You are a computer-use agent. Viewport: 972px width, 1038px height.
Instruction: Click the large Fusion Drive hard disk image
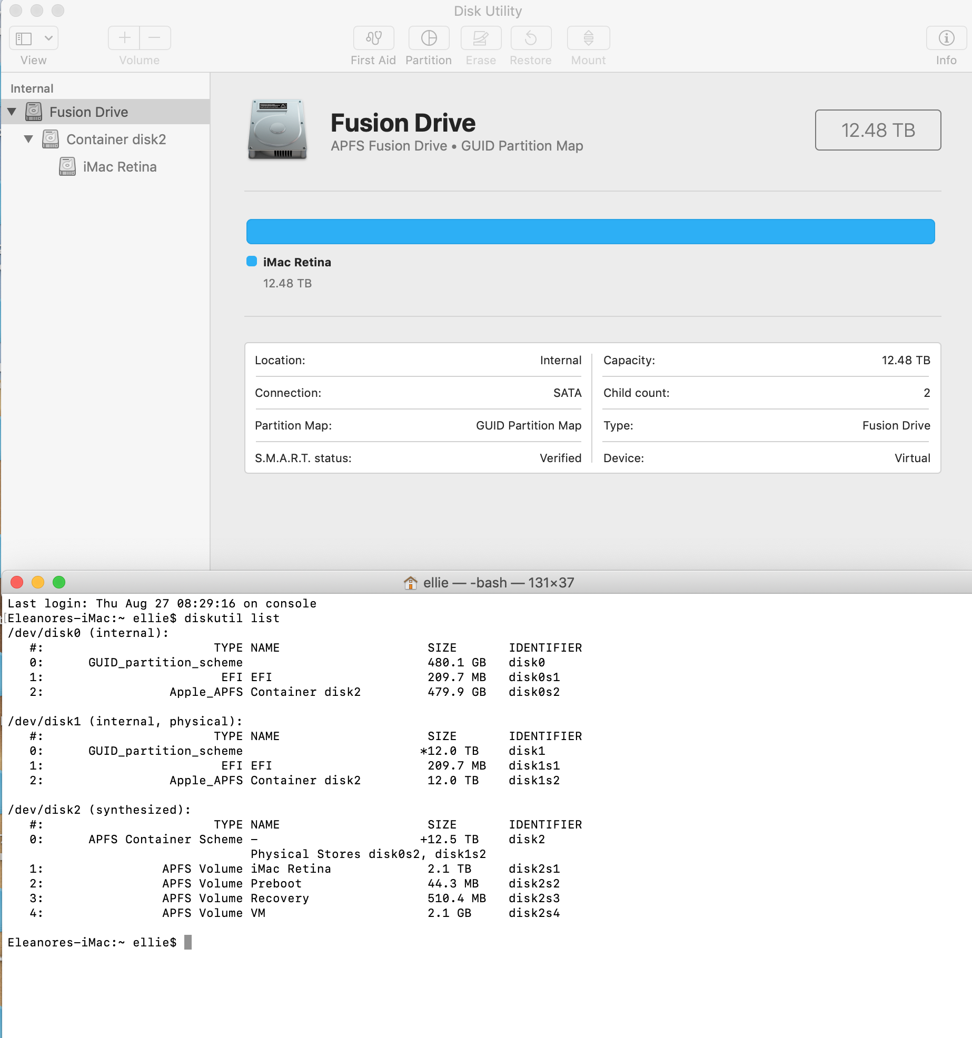[x=277, y=129]
